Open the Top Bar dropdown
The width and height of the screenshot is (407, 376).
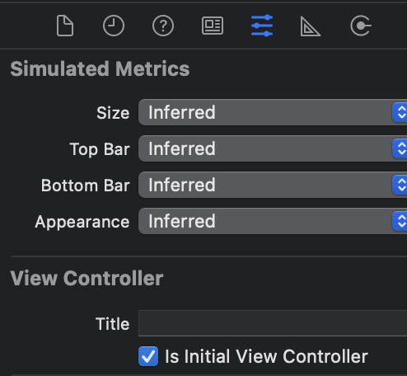point(273,148)
